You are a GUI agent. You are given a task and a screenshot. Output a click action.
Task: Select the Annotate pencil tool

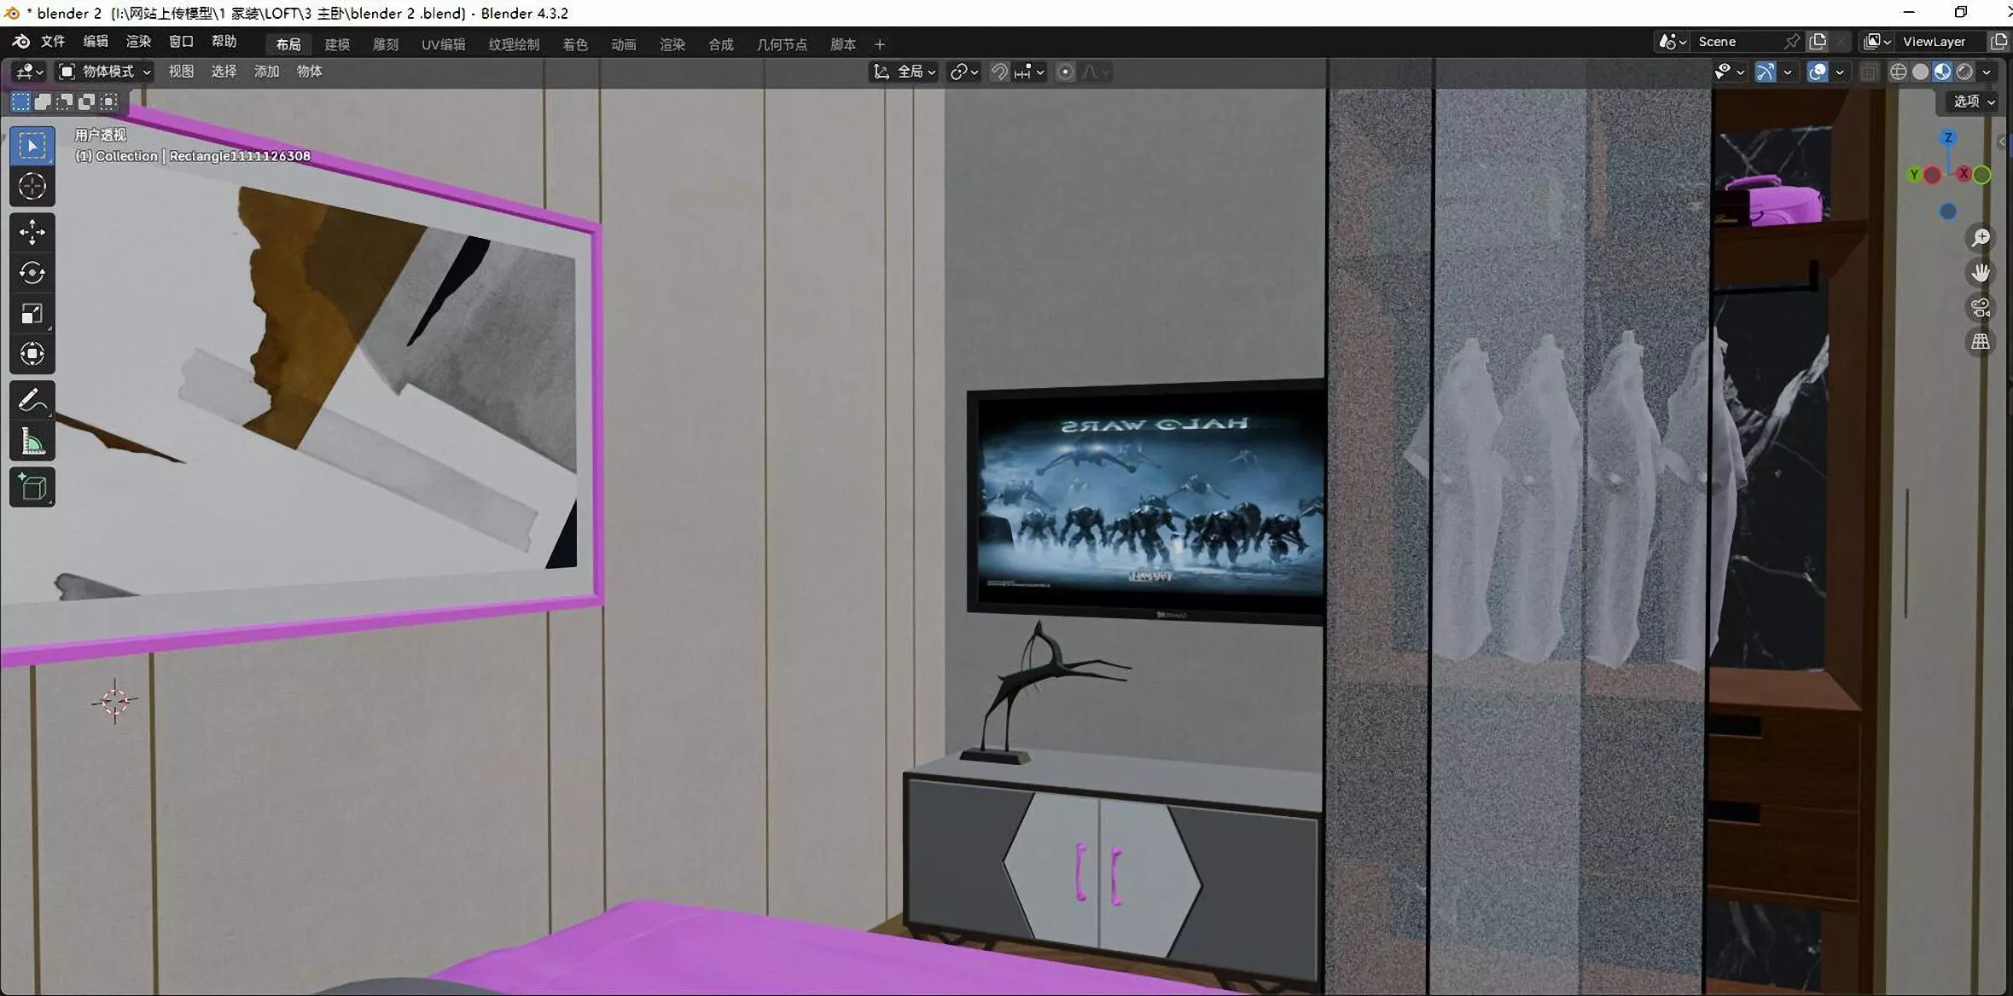[32, 400]
